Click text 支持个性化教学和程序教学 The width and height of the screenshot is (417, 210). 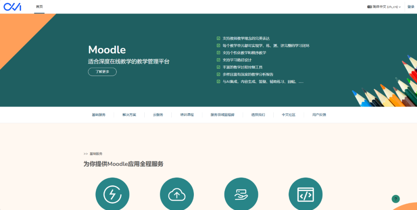(x=244, y=53)
